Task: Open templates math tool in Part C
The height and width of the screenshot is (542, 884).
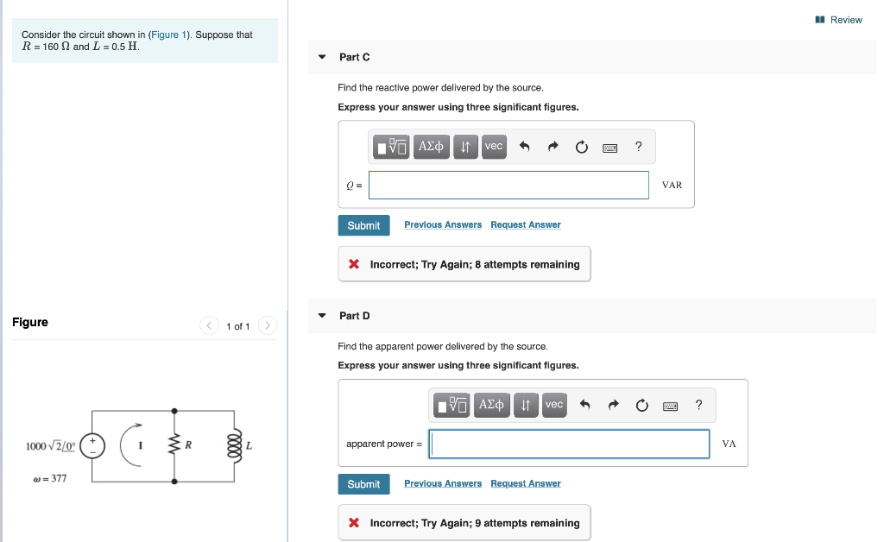Action: [x=391, y=147]
